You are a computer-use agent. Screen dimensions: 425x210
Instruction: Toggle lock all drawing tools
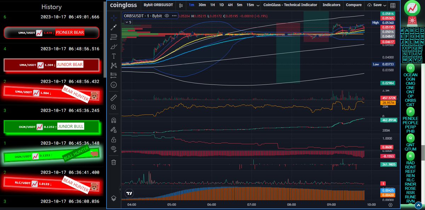(114, 139)
